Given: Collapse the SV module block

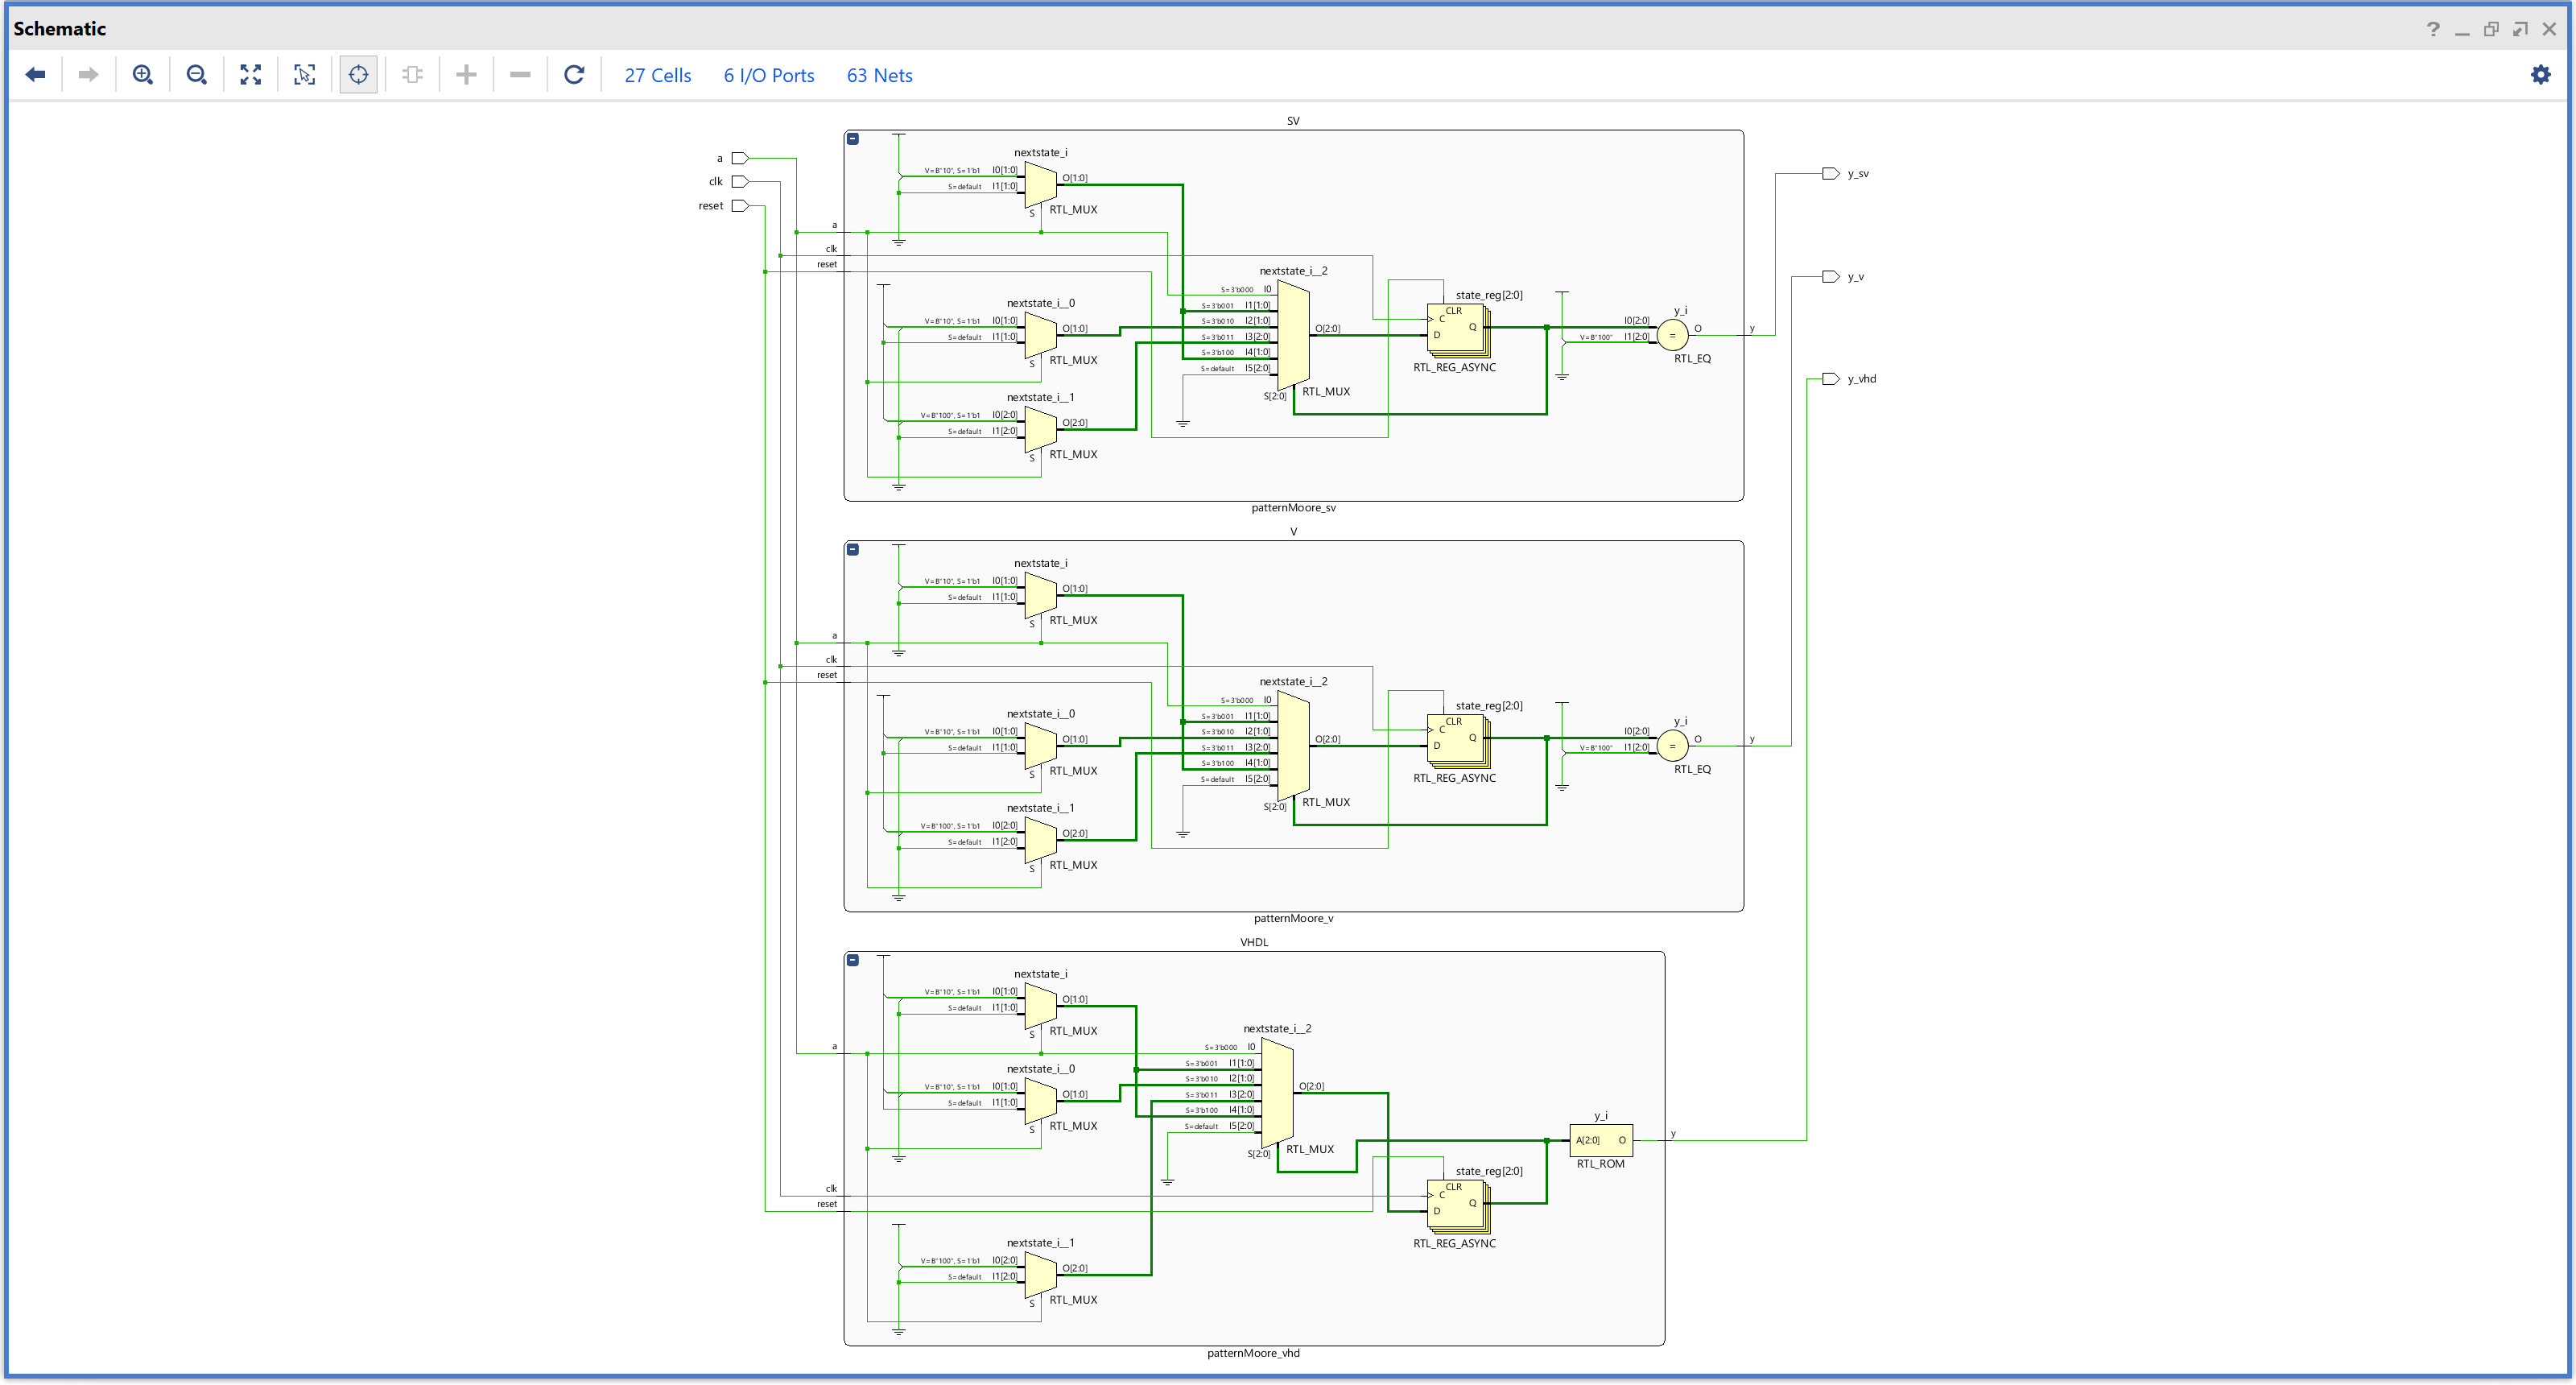Looking at the screenshot, I should click(x=853, y=139).
